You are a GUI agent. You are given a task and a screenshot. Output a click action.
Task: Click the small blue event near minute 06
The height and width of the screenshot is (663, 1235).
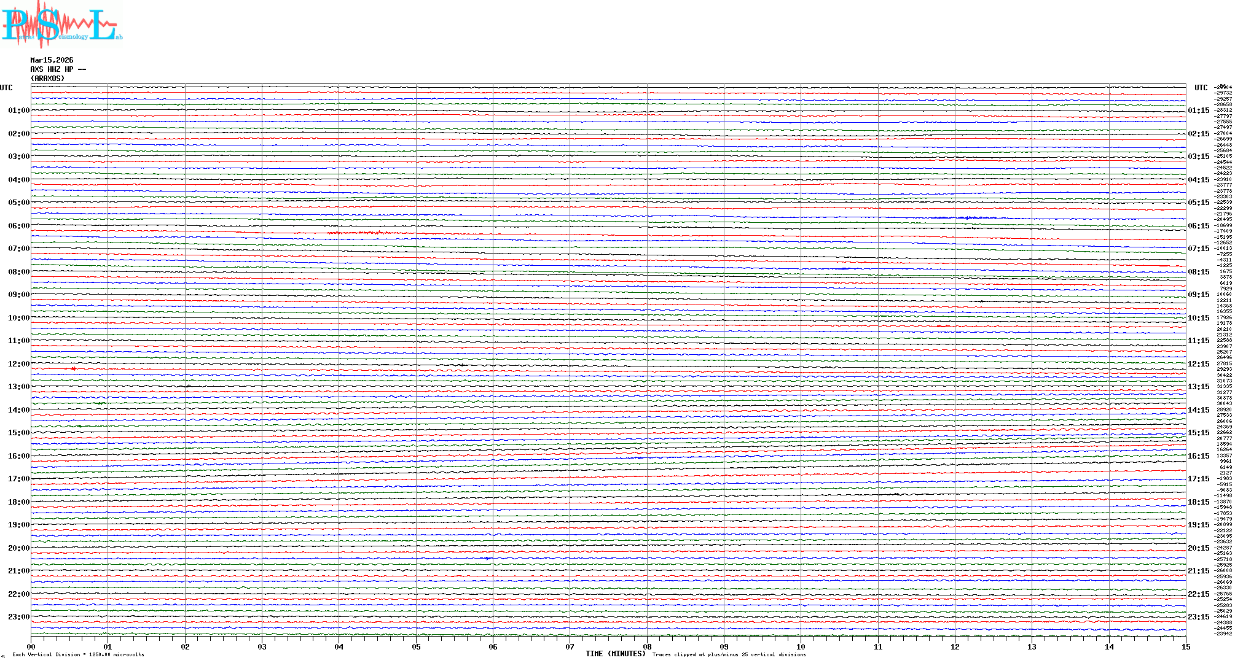coord(488,559)
